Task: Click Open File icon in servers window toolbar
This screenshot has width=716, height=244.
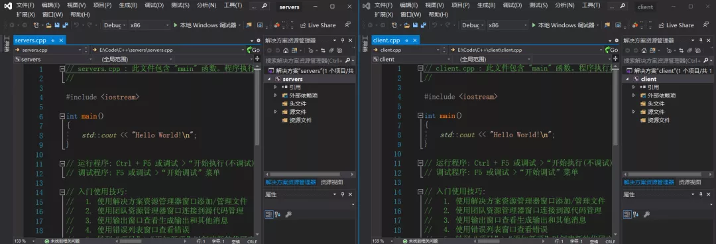Action: pyautogui.click(x=48, y=25)
